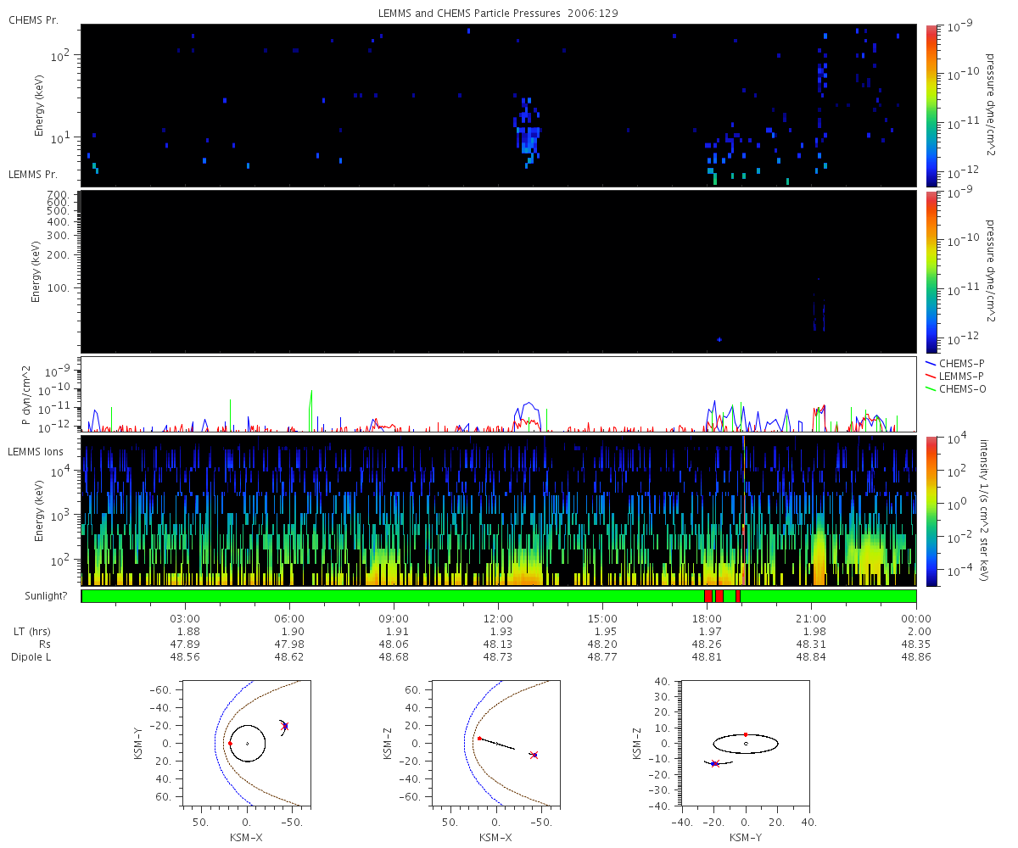Click the red dot in KSM-Y/KSM-Z plot
Viewport: 1018px width, 848px height.
[746, 734]
